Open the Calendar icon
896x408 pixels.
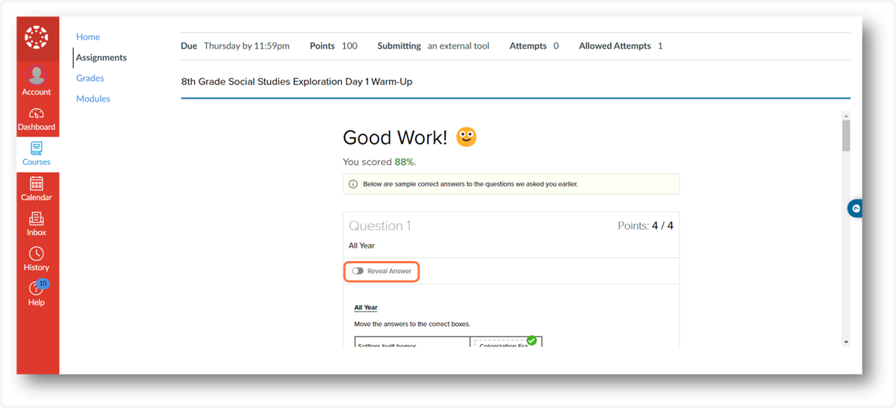coord(36,183)
